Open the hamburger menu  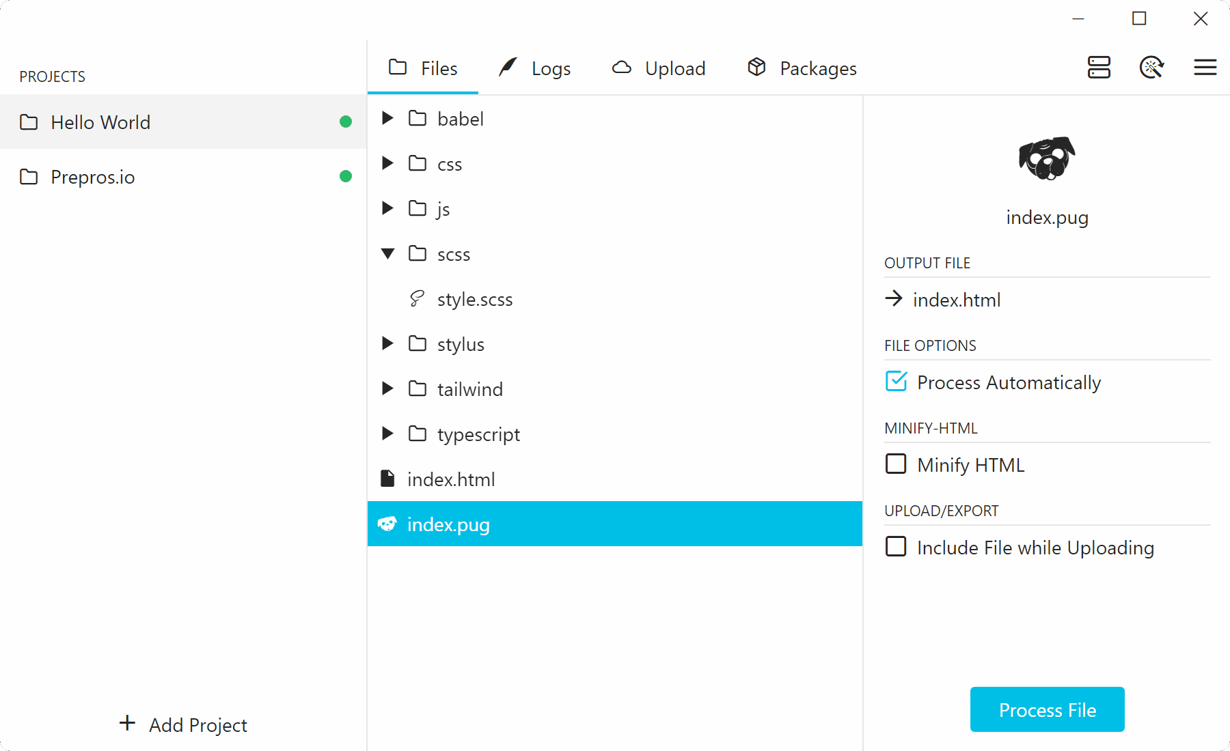1205,68
